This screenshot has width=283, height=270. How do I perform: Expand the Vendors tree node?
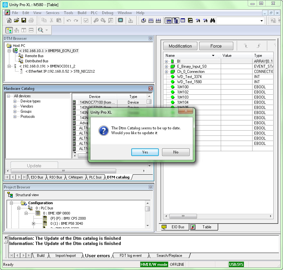coord(15,106)
